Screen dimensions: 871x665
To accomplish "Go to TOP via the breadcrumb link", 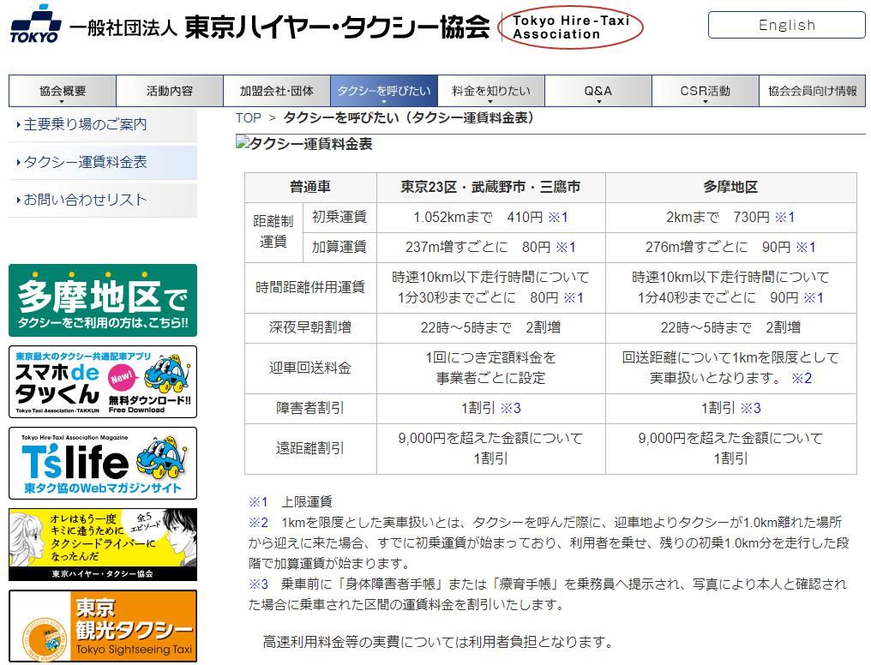I will coord(249,119).
